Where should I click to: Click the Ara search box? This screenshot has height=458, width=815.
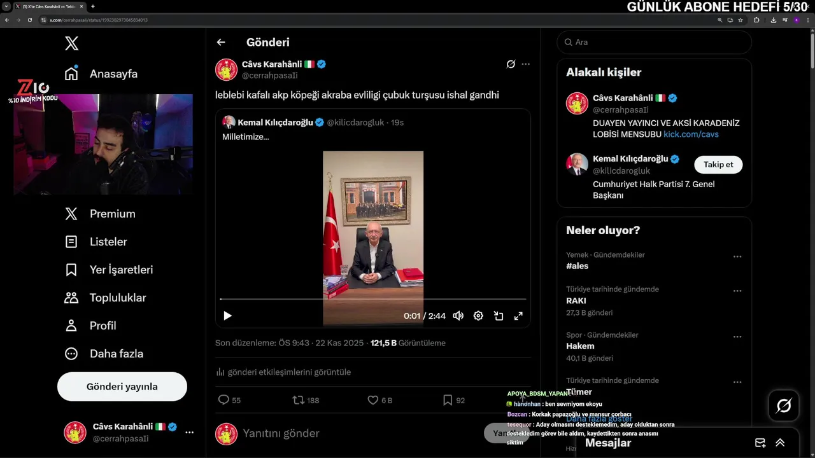(x=654, y=42)
